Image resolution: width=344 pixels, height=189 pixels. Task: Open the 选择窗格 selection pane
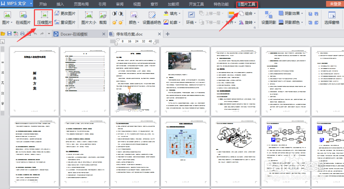pos(332,18)
